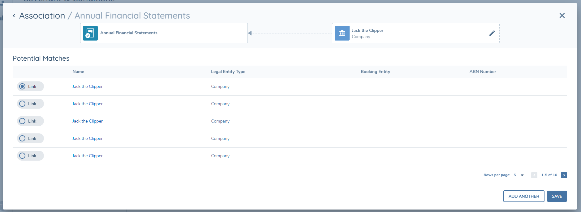Click the previous page arrow
The height and width of the screenshot is (212, 581).
534,175
